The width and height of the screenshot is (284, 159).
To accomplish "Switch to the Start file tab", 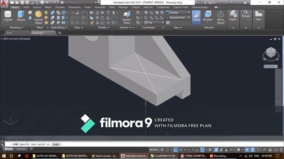I will pos(9,33).
